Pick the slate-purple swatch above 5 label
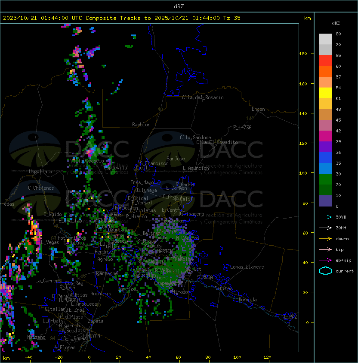 point(325,201)
